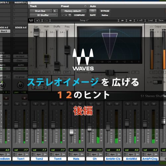Open the plugin automation enable icon
The width and height of the screenshot is (166, 166).
93,11
